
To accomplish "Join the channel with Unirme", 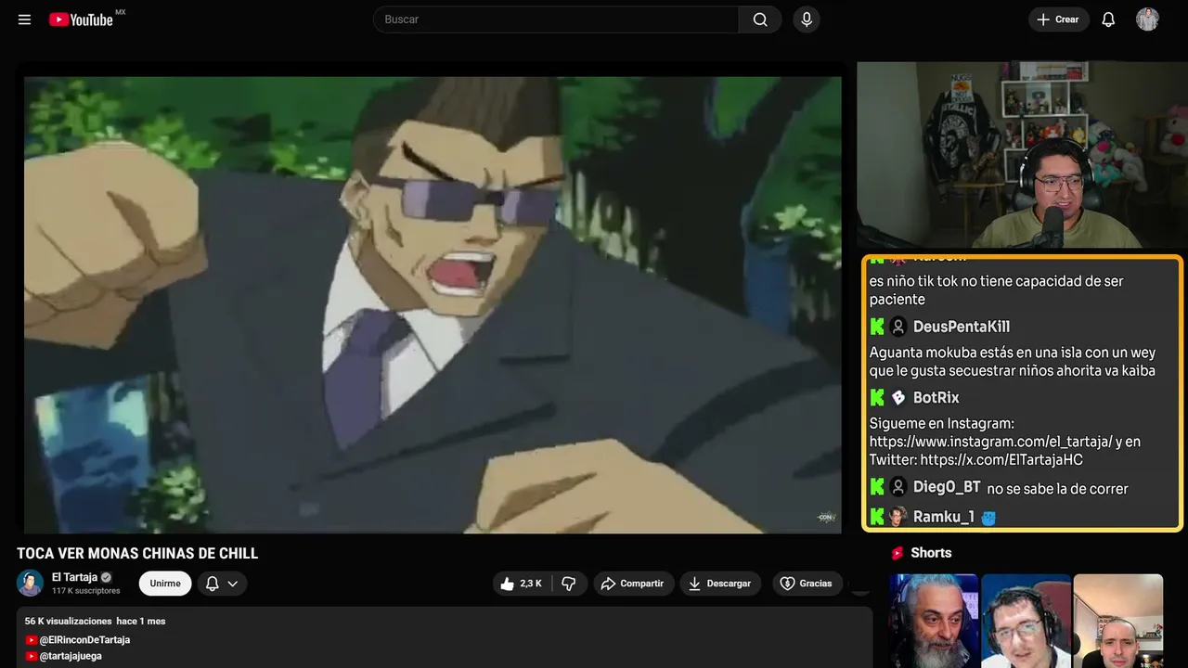I will tap(165, 584).
